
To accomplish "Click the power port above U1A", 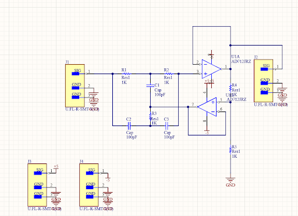I will (211, 54).
